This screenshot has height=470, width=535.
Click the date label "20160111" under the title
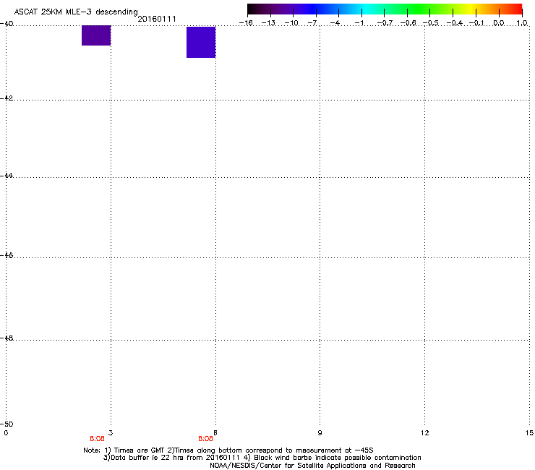(157, 19)
